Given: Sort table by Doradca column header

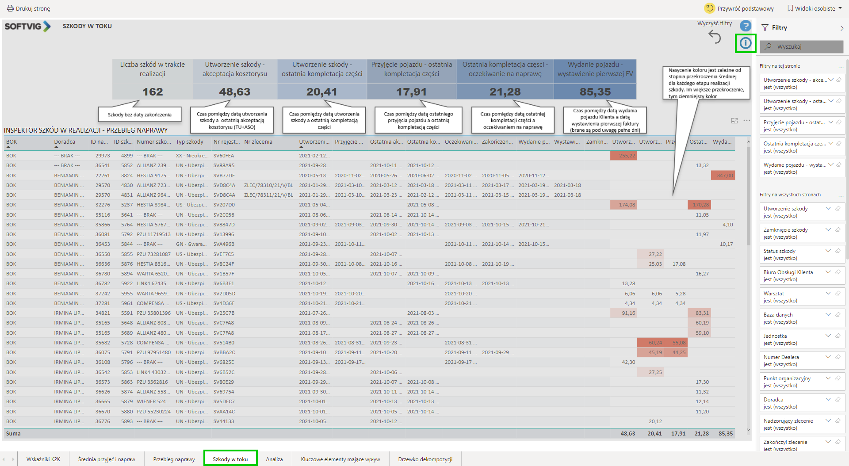Looking at the screenshot, I should [65, 142].
